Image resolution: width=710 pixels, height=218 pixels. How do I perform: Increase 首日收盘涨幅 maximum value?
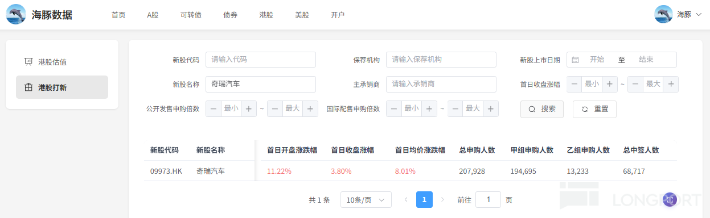pos(671,84)
